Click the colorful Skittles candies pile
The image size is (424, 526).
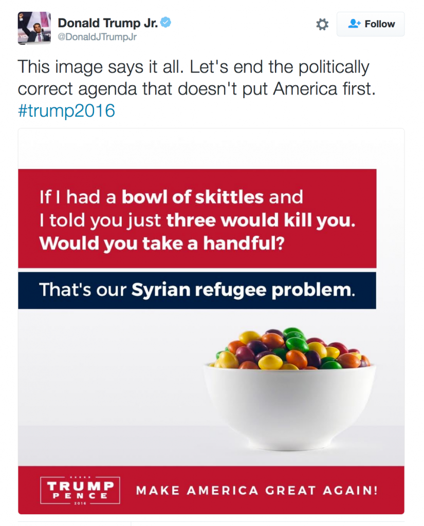(x=291, y=349)
